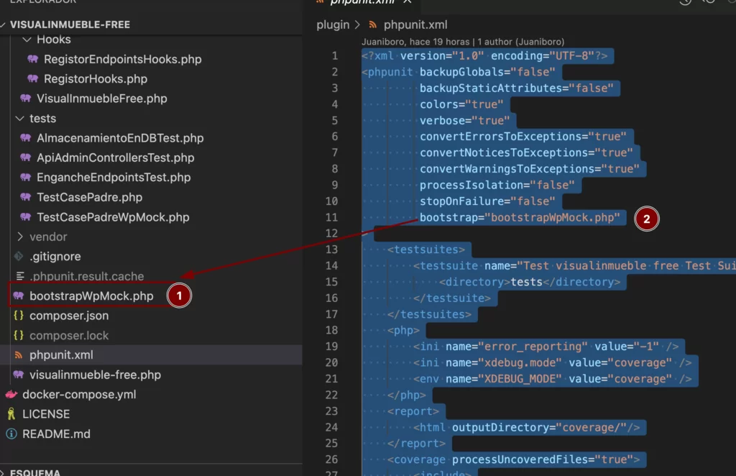
Task: Click the license key icon beside LICENSE
Action: coord(11,414)
